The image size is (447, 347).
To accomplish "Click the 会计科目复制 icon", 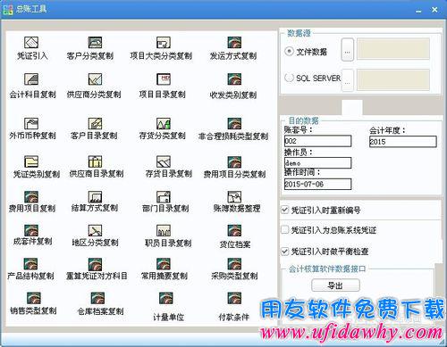I will [x=31, y=78].
